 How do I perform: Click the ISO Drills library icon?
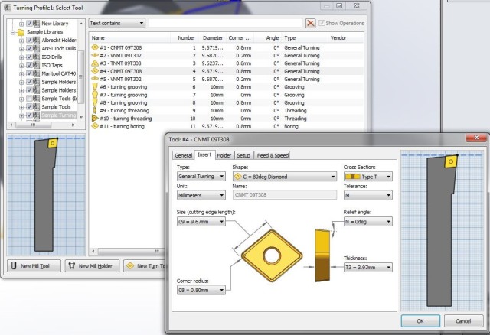[36, 57]
